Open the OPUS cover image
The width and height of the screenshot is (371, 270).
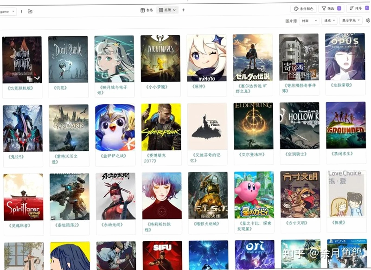pos(345,57)
